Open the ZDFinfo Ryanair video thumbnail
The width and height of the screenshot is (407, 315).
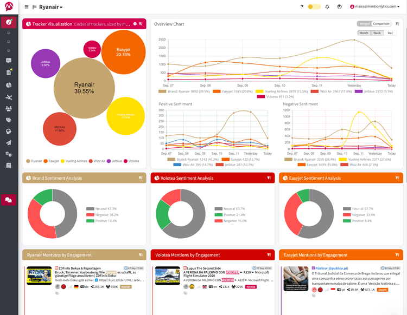[x=39, y=275]
